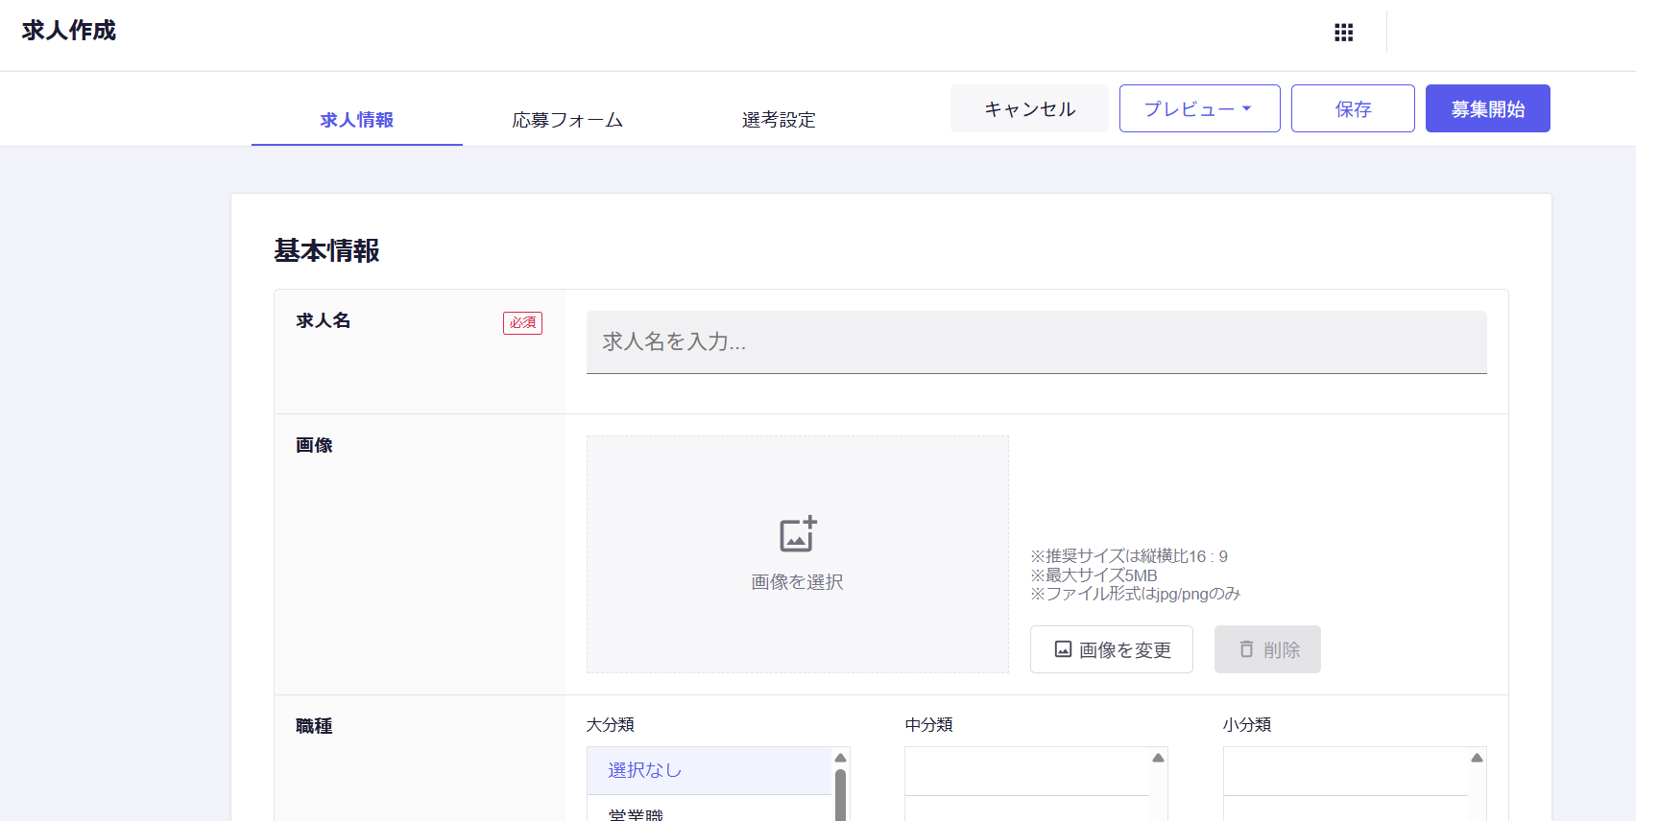Click scroll-up arrow in 小分類 list

[1477, 758]
